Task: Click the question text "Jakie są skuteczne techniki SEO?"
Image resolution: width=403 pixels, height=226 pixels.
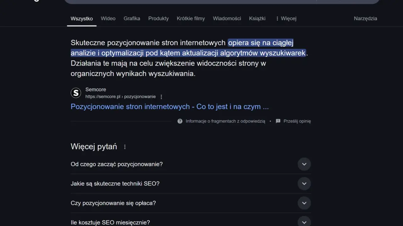Action: click(x=115, y=184)
